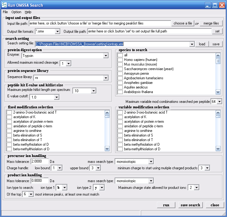Open the Sequence library dropdown

[x=106, y=78]
